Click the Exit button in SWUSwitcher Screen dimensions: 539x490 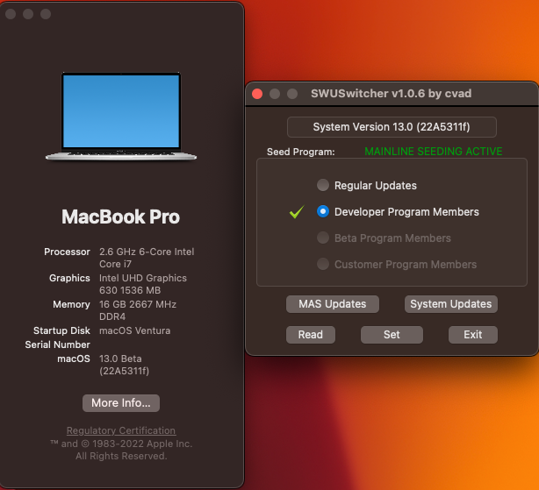point(472,335)
